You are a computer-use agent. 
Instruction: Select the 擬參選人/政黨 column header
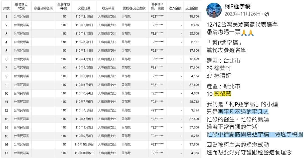tap(21, 6)
